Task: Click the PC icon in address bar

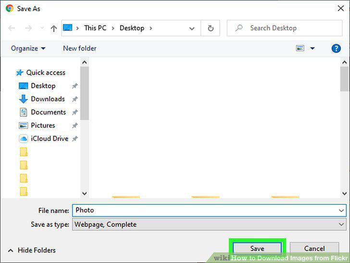Action: click(67, 28)
